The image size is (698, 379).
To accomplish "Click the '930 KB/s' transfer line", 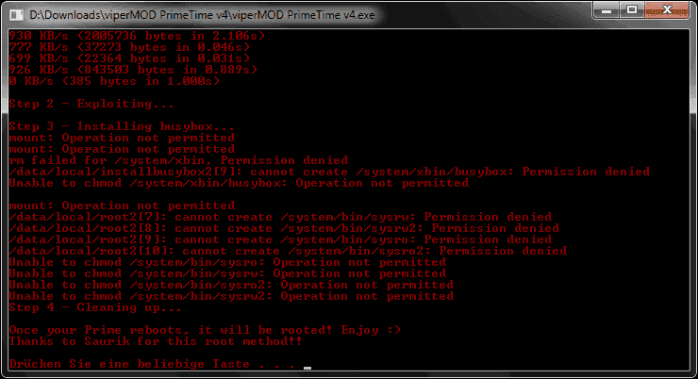I will click(x=137, y=36).
